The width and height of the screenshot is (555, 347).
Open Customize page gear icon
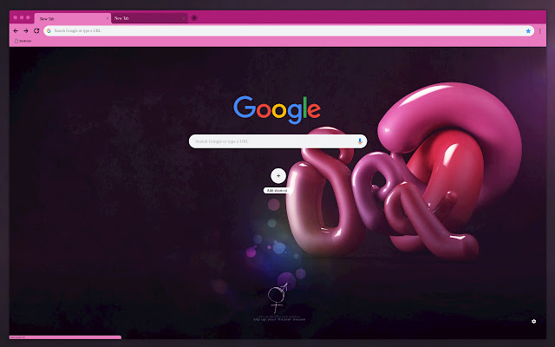pos(534,321)
